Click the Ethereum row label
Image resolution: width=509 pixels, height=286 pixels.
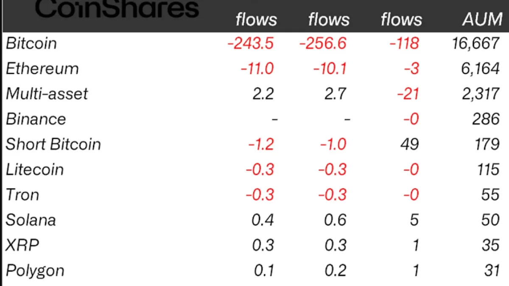[x=42, y=69]
